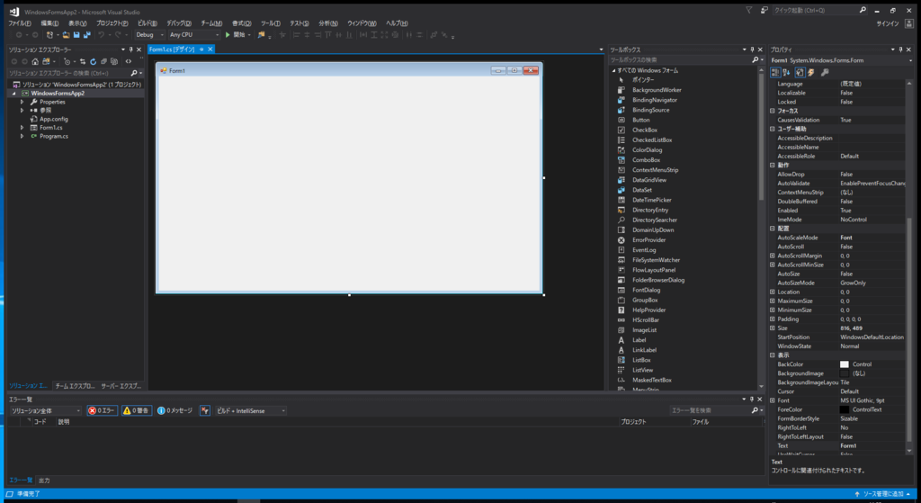Click the Open File folder icon
The image size is (921, 503).
point(67,35)
